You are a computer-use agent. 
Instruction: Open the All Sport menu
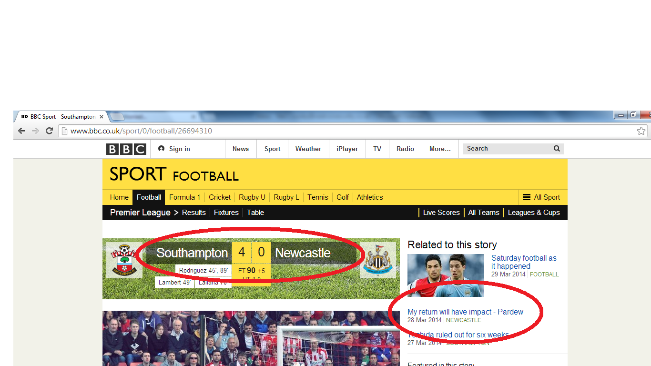coord(541,197)
